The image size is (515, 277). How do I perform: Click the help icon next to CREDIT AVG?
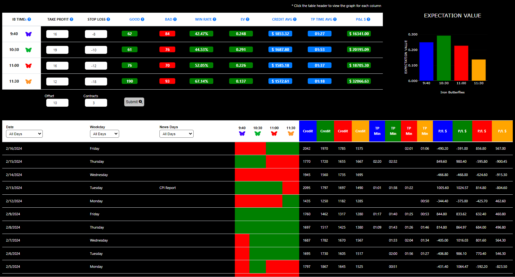[295, 19]
